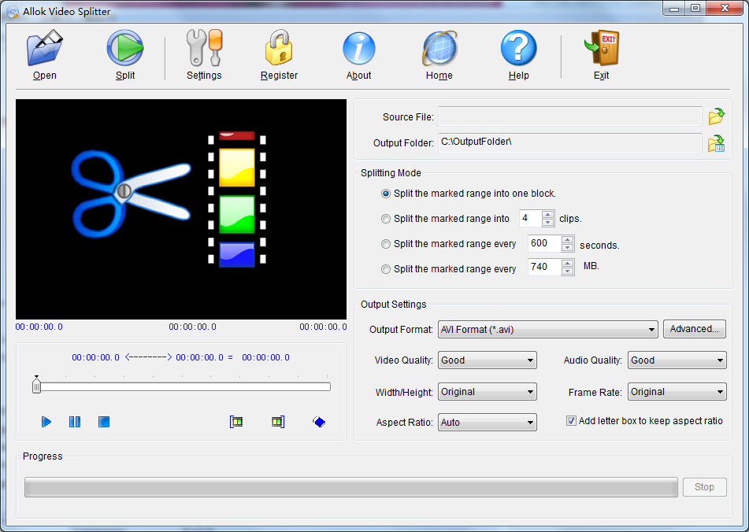
Task: Click the blue diamond reset-mark icon
Action: pyautogui.click(x=319, y=422)
